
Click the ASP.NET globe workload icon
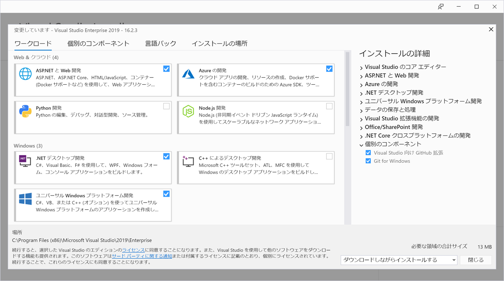click(x=25, y=73)
